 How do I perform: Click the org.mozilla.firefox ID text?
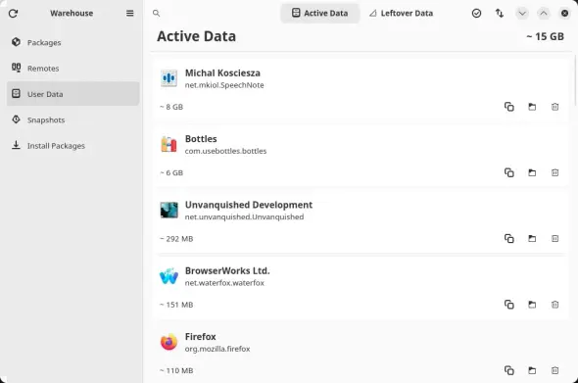pos(217,349)
